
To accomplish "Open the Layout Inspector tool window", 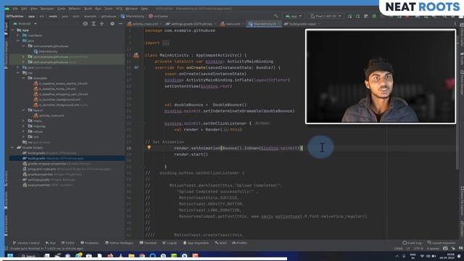I will click(x=442, y=243).
